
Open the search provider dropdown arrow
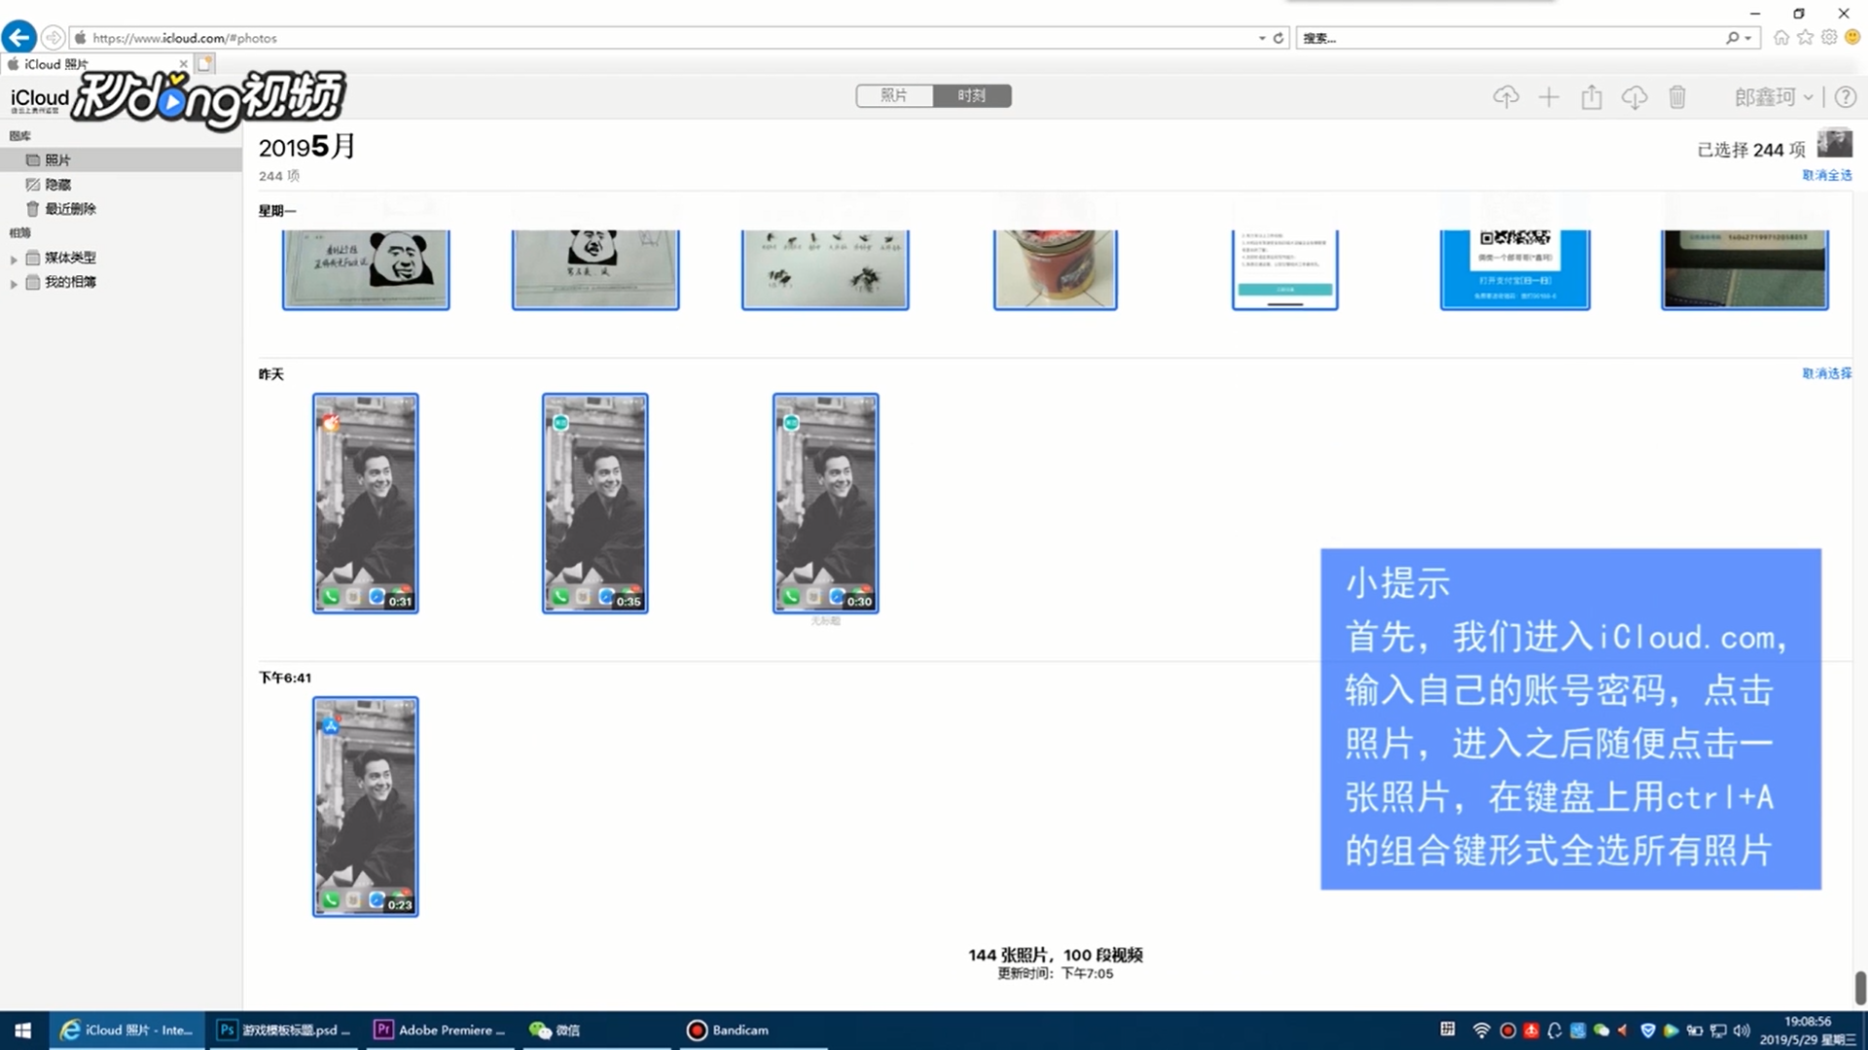tap(1748, 38)
